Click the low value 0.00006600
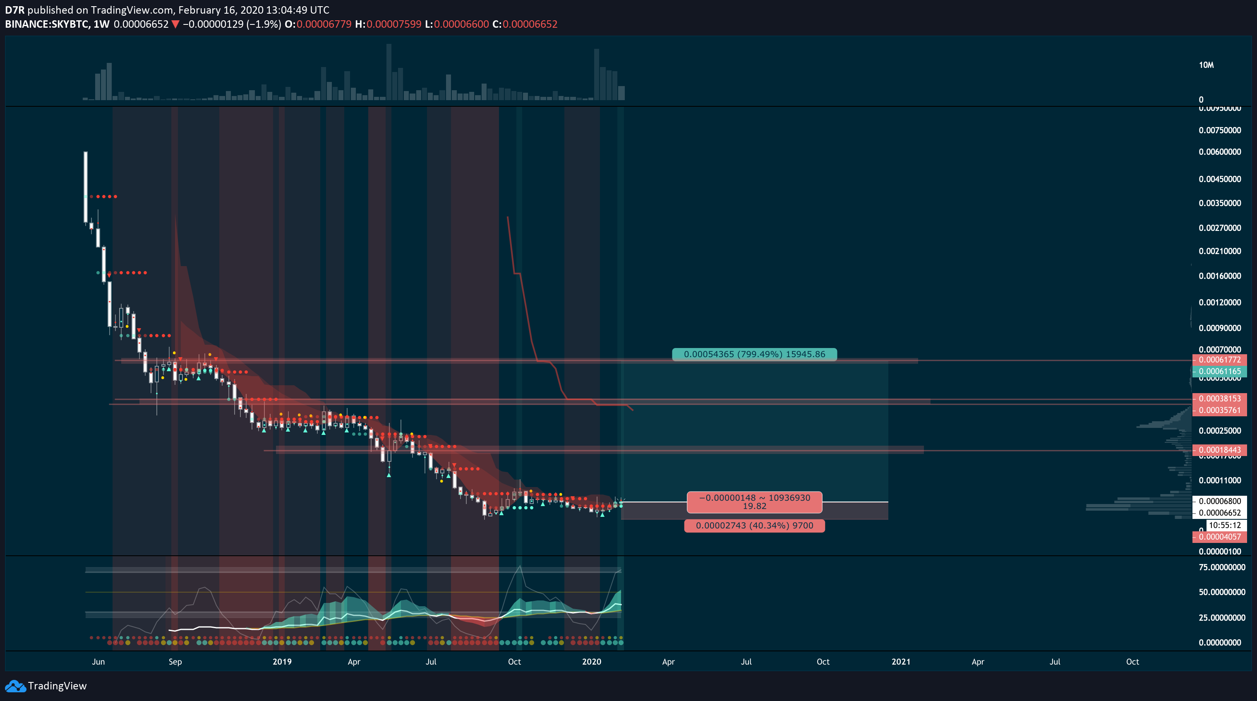Viewport: 1257px width, 701px height. [461, 24]
